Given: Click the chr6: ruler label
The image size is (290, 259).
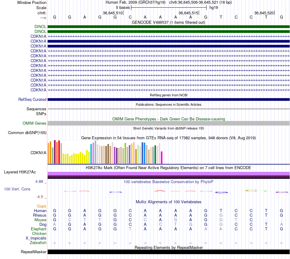Looking at the screenshot, I should click(42, 13).
